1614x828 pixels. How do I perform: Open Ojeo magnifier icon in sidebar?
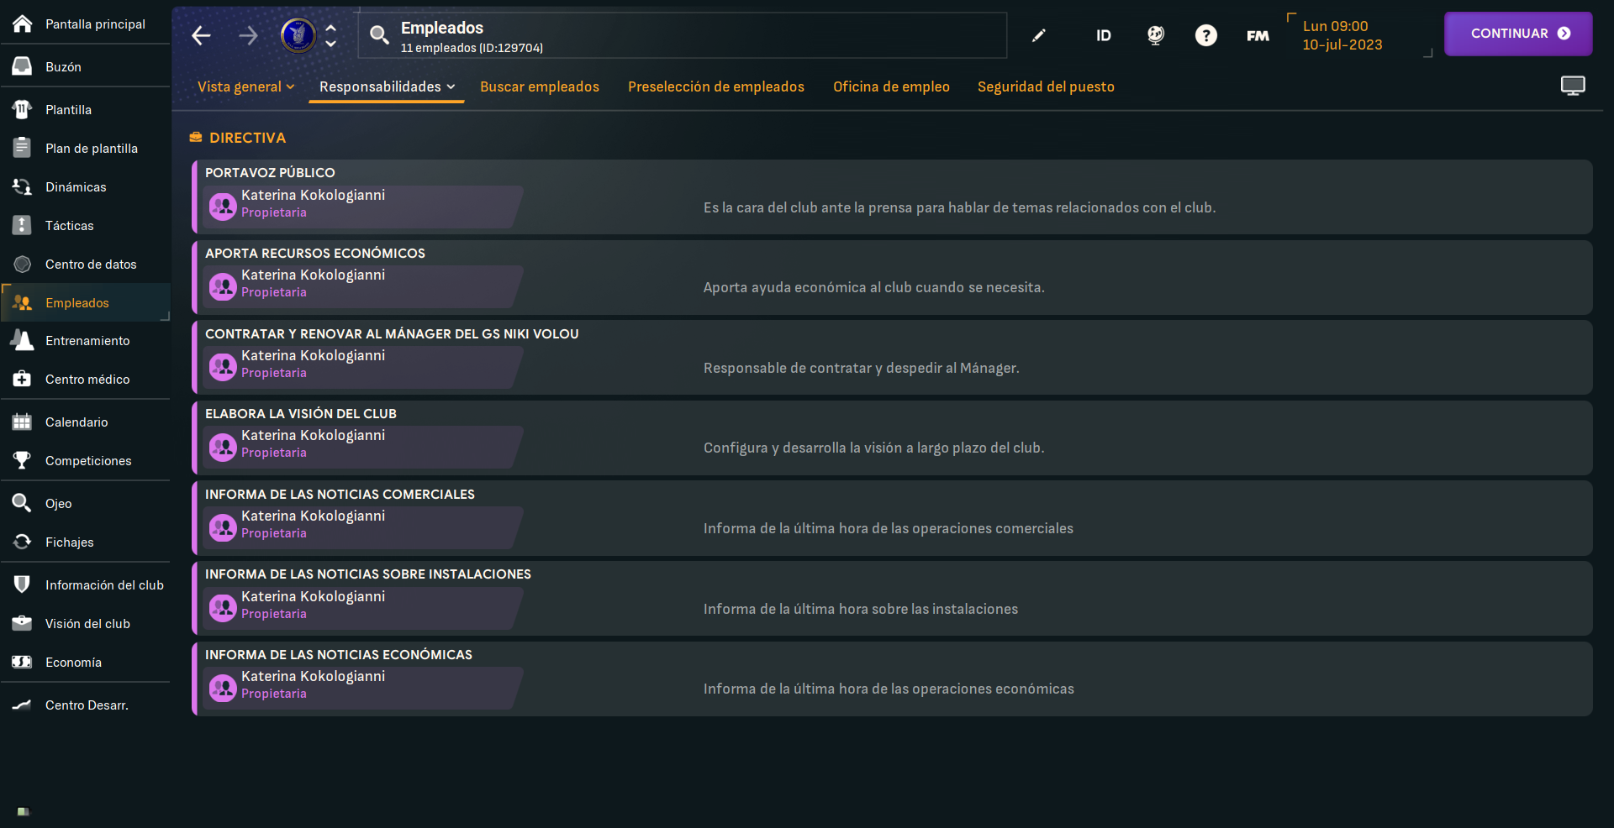[x=23, y=503]
